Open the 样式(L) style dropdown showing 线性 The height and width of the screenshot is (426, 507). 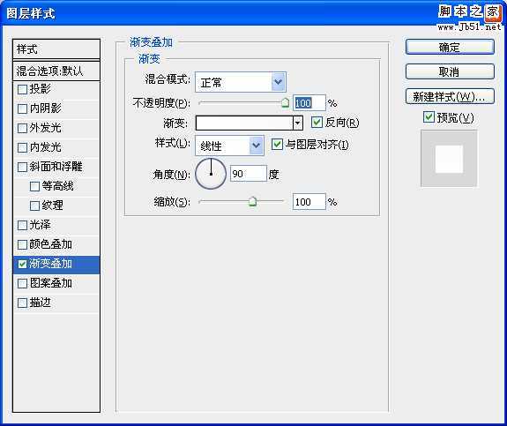click(229, 146)
